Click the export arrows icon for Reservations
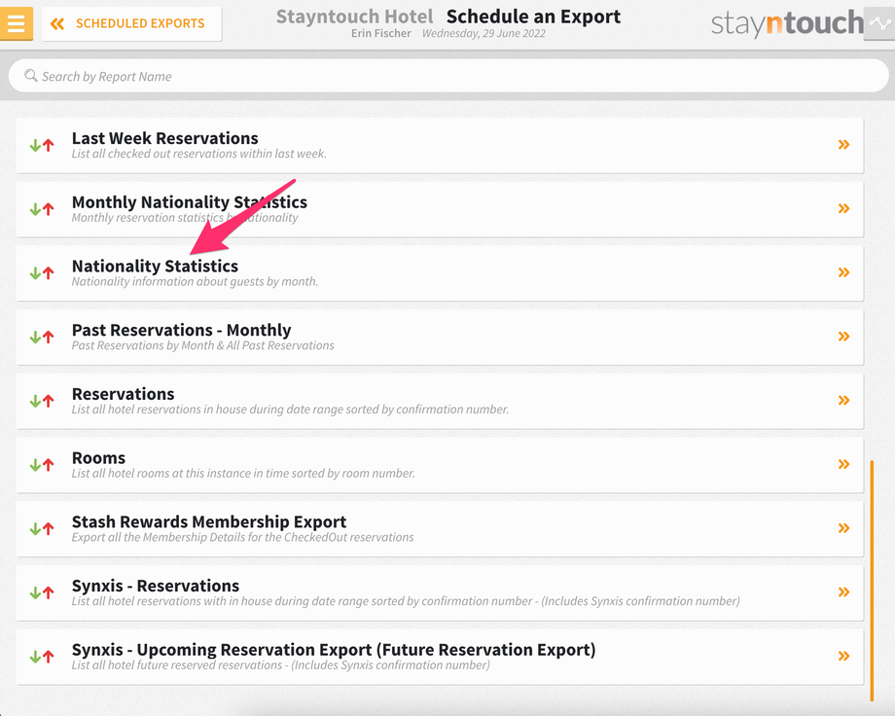895x716 pixels. (42, 401)
